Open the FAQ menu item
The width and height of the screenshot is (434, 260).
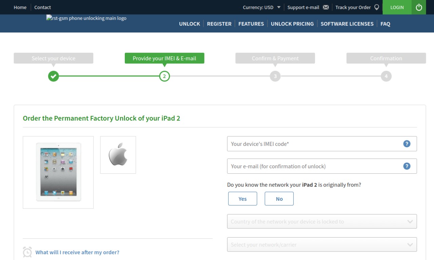pyautogui.click(x=385, y=24)
